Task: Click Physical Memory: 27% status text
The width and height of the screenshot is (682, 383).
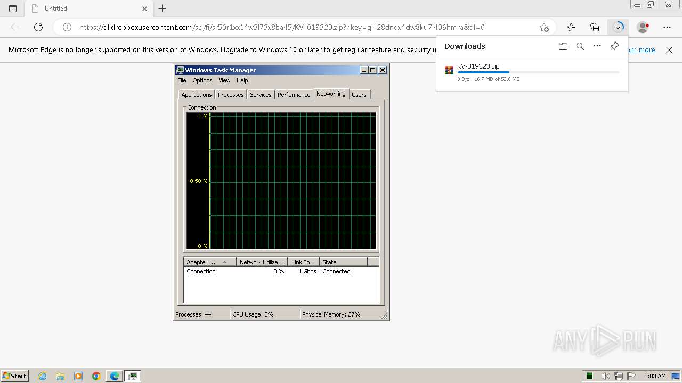Action: tap(331, 314)
